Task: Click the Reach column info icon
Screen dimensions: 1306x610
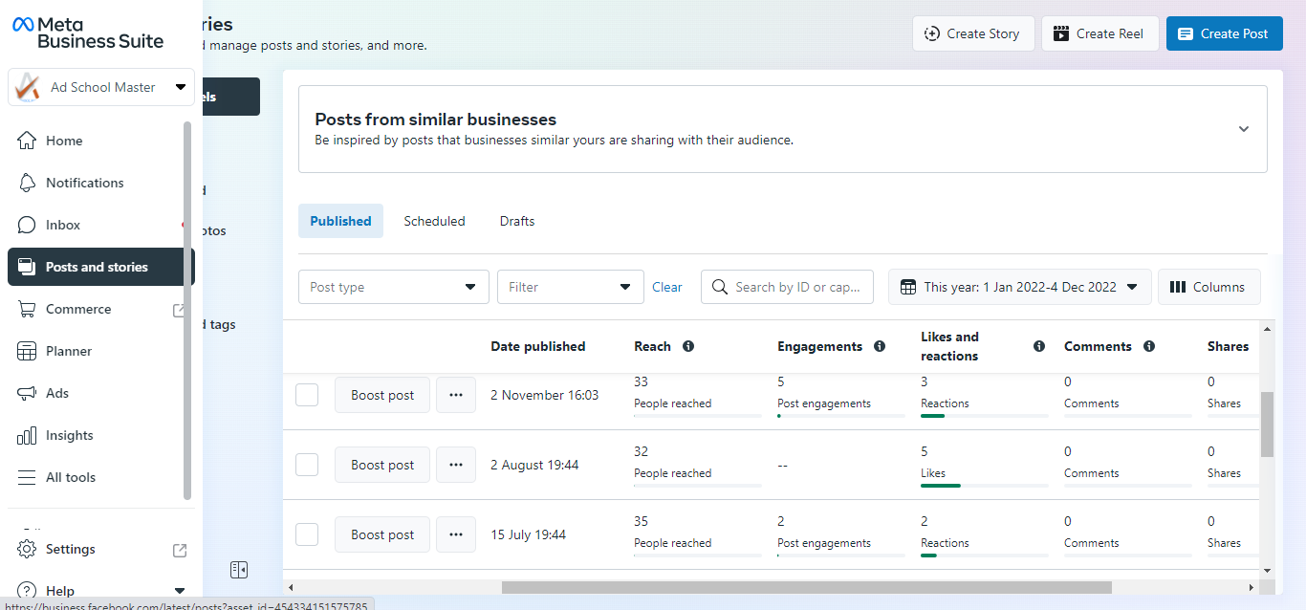Action: pyautogui.click(x=688, y=346)
